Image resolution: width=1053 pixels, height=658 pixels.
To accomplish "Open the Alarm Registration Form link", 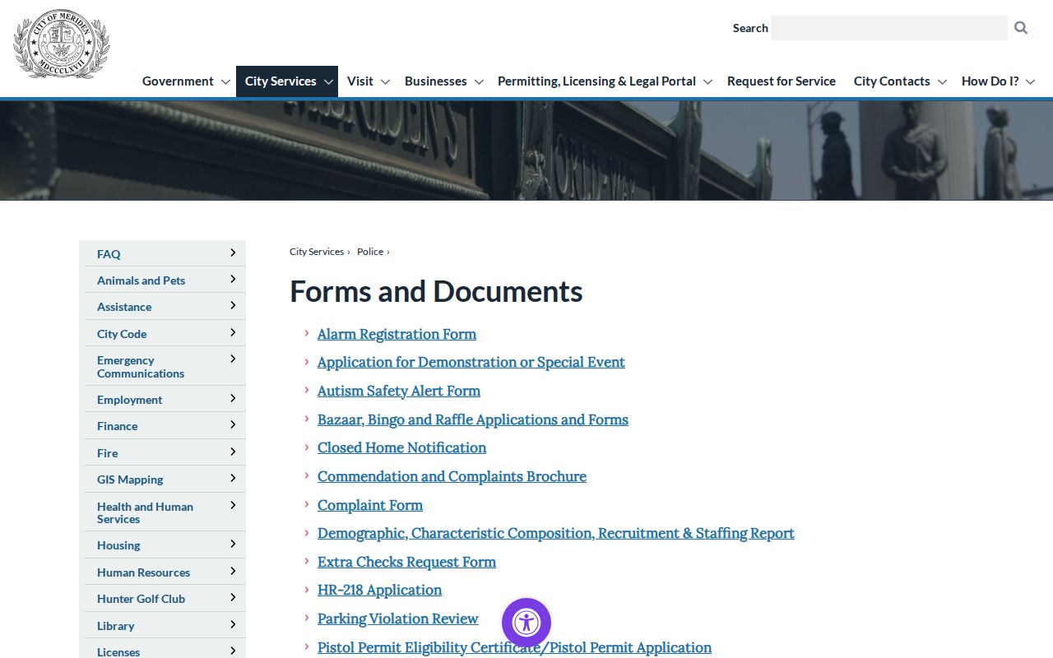I will (397, 334).
